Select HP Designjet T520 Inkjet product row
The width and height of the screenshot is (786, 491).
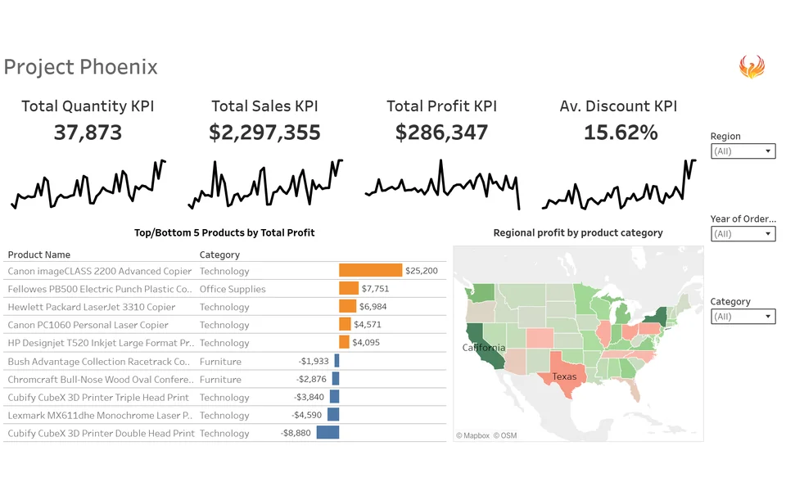pyautogui.click(x=224, y=343)
